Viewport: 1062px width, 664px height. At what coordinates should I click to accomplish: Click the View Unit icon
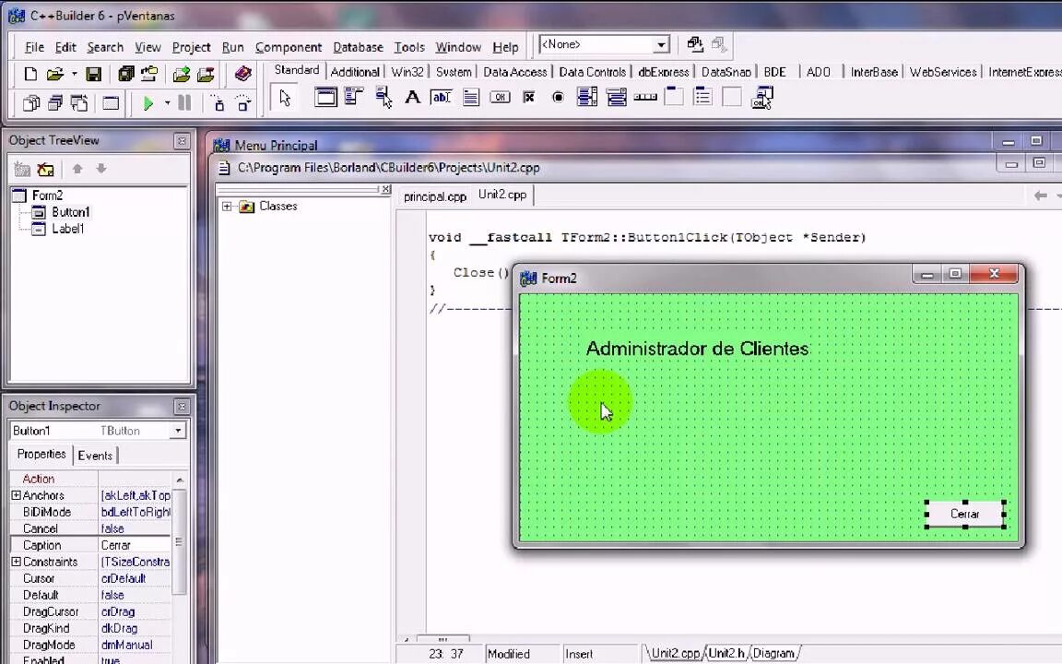31,103
